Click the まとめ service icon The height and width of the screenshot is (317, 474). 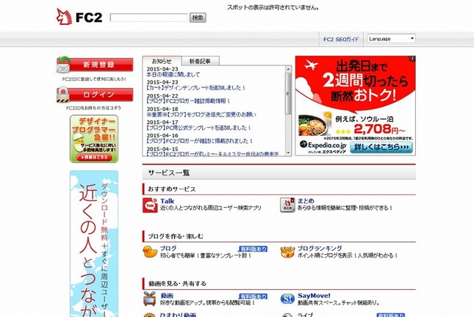(287, 205)
